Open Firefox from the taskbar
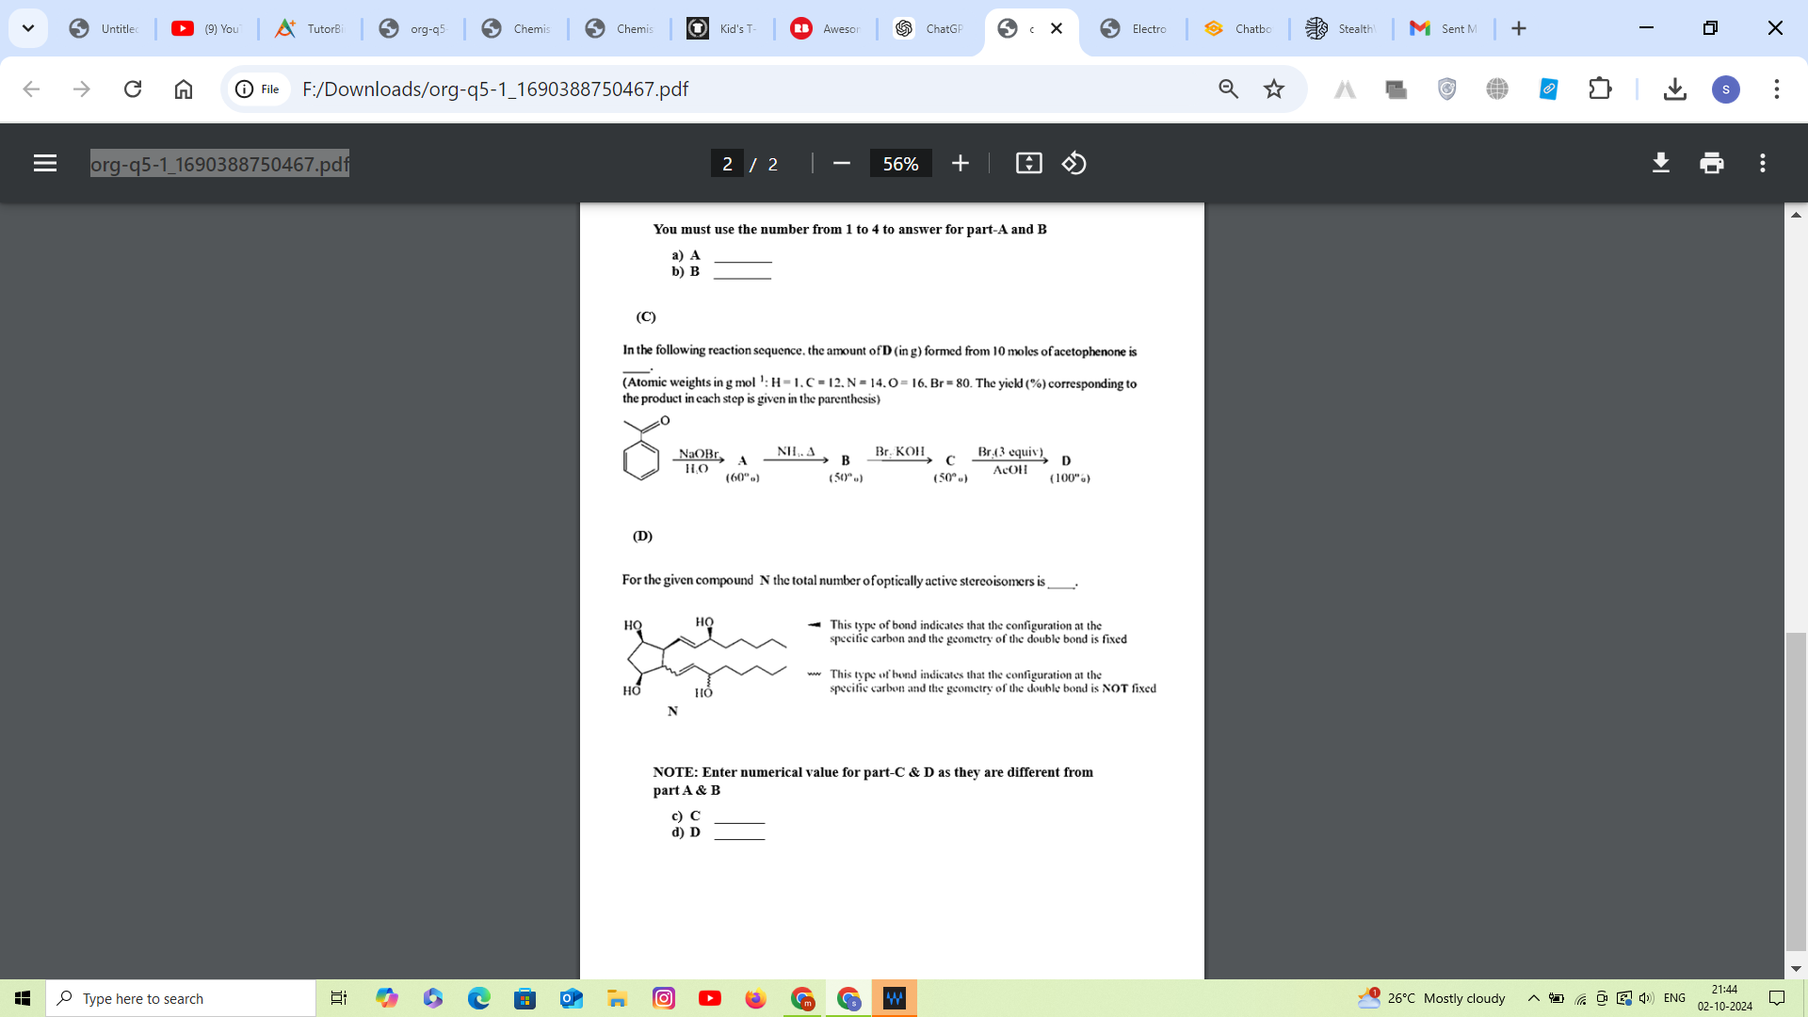 (755, 998)
